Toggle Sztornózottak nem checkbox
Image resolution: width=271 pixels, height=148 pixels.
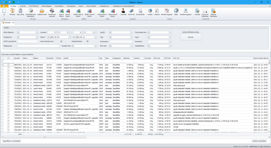pos(61,41)
